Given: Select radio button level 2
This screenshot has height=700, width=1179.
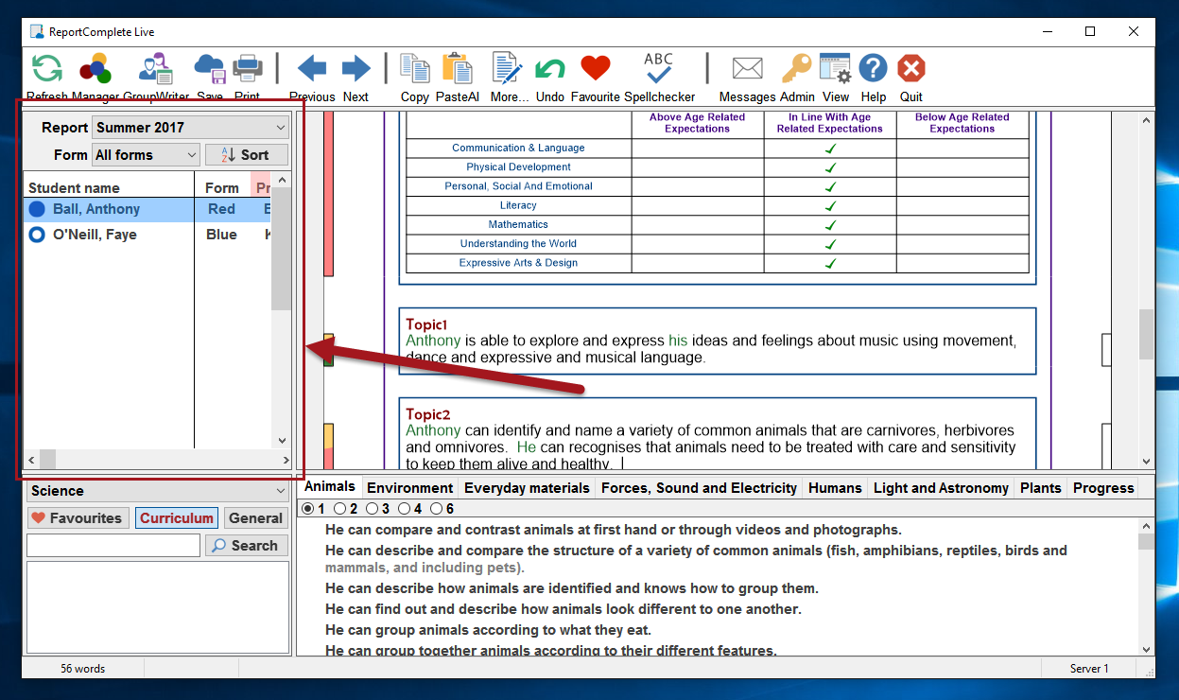Looking at the screenshot, I should click(x=339, y=509).
